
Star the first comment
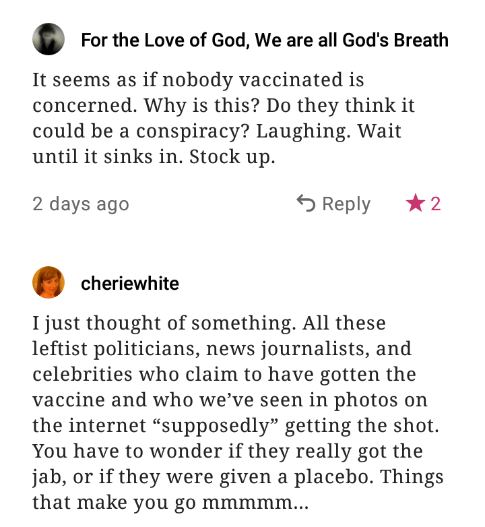414,204
